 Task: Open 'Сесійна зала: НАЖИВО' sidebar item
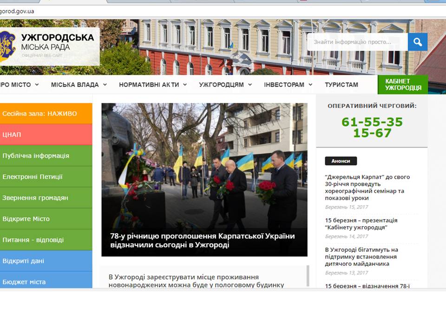point(46,114)
